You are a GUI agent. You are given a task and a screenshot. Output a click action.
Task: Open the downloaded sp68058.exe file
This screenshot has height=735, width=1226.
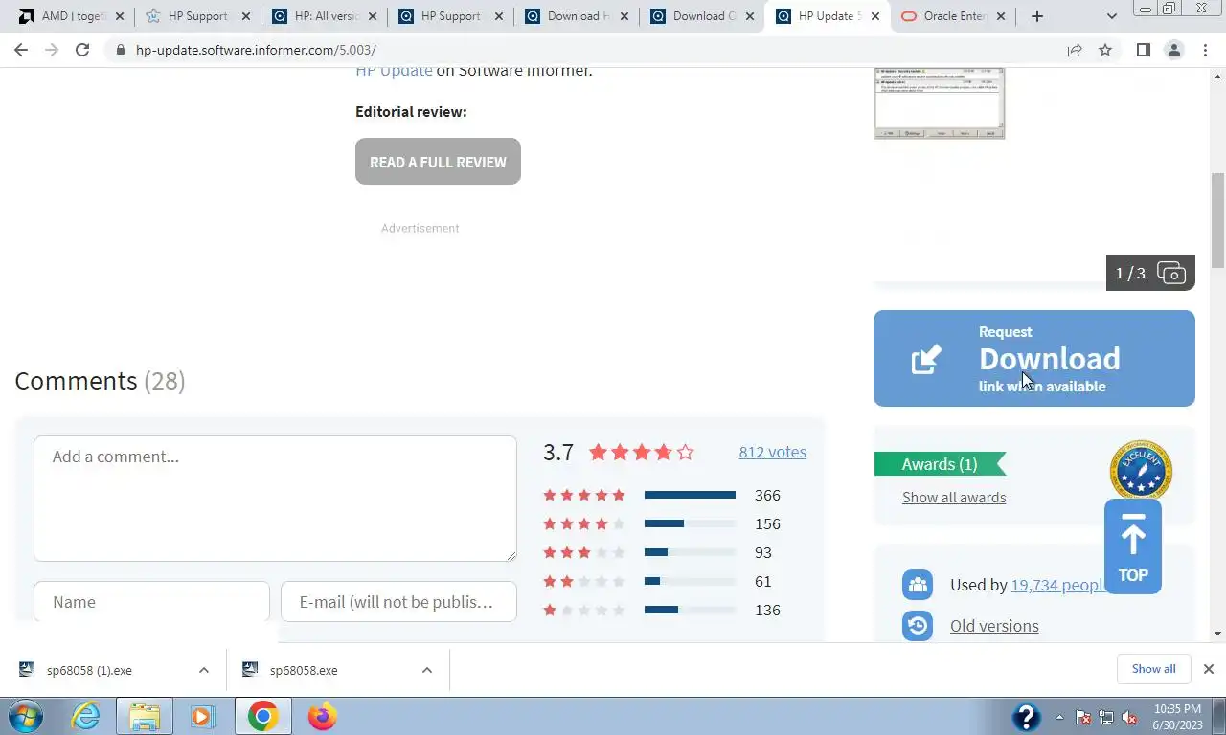click(304, 670)
